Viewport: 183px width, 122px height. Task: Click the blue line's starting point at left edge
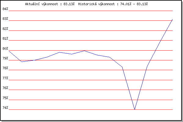9,51
